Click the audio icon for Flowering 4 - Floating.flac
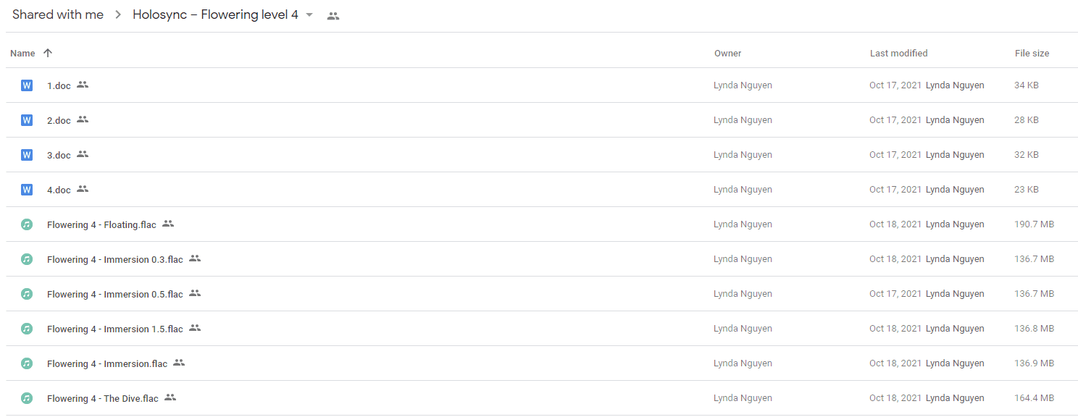This screenshot has height=417, width=1078. (x=27, y=224)
